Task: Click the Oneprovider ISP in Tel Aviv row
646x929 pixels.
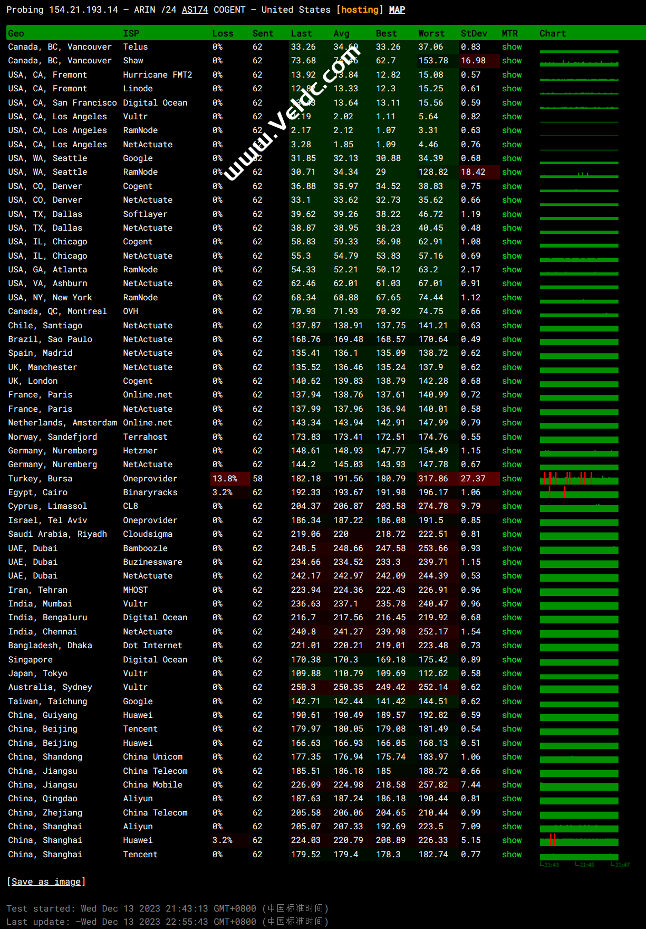Action: tap(150, 520)
